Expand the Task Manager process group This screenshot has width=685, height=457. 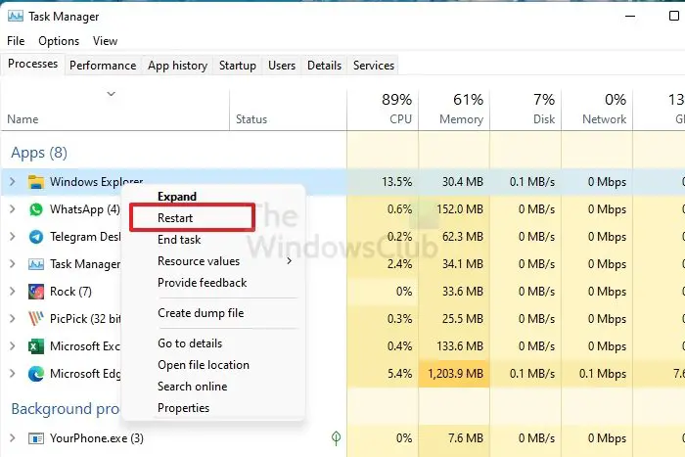tap(12, 264)
